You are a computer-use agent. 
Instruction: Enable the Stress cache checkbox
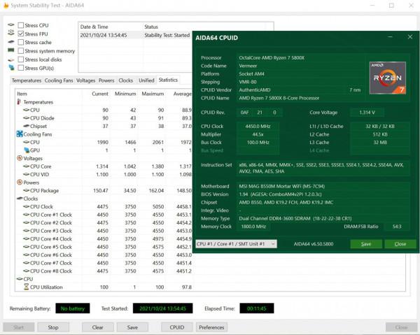coord(20,43)
